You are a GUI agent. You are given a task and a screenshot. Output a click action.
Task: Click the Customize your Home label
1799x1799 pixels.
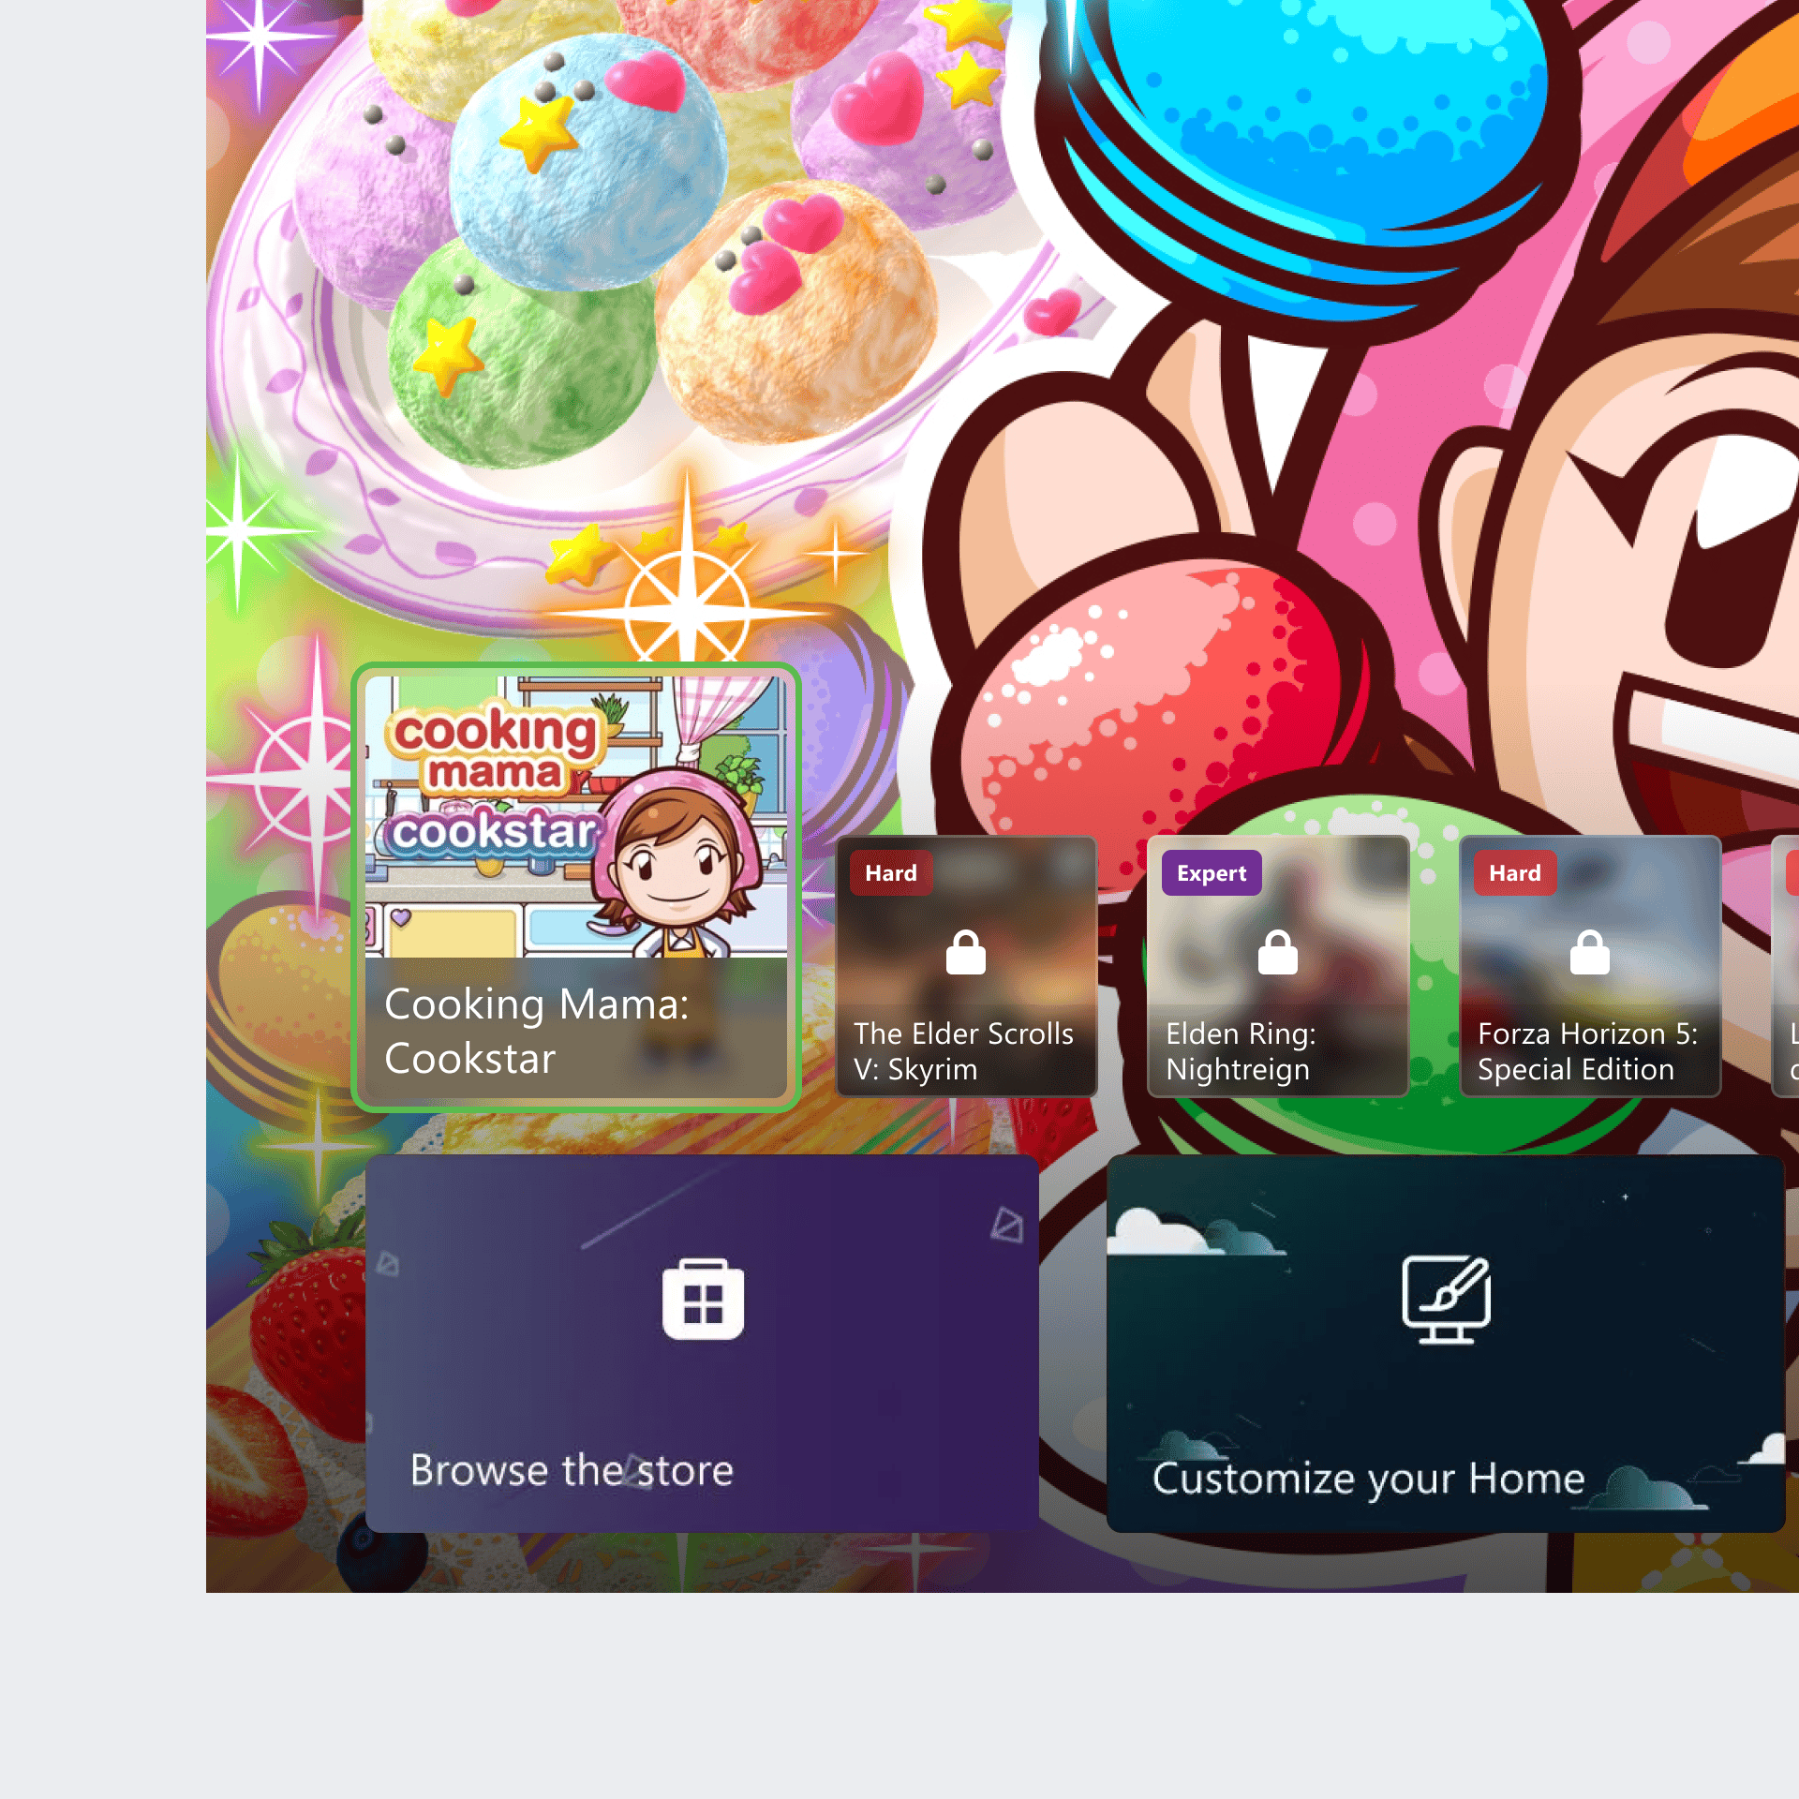1368,1479
